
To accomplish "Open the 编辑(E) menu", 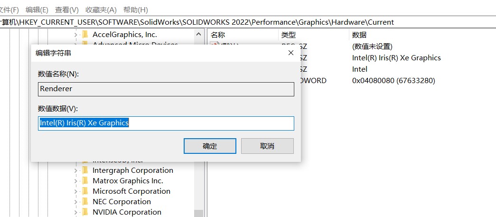I will [x=37, y=10].
